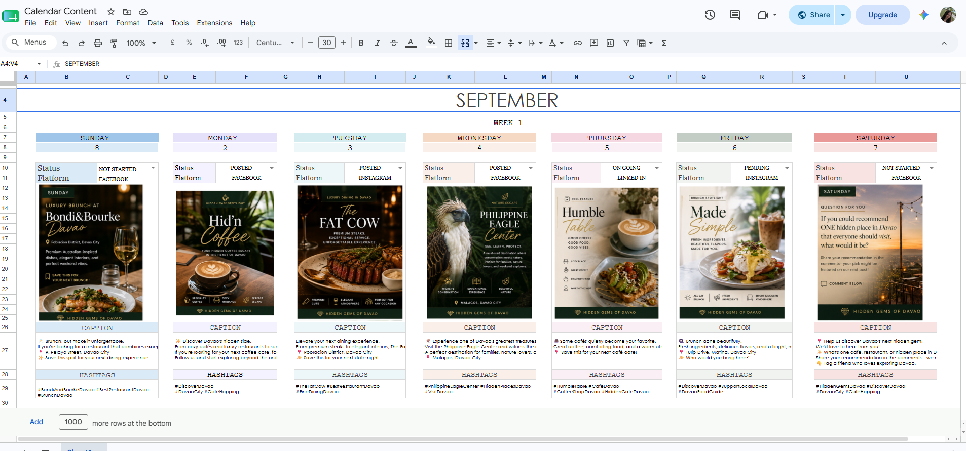The width and height of the screenshot is (966, 451).
Task: Click Add to add more rows
Action: click(x=36, y=422)
